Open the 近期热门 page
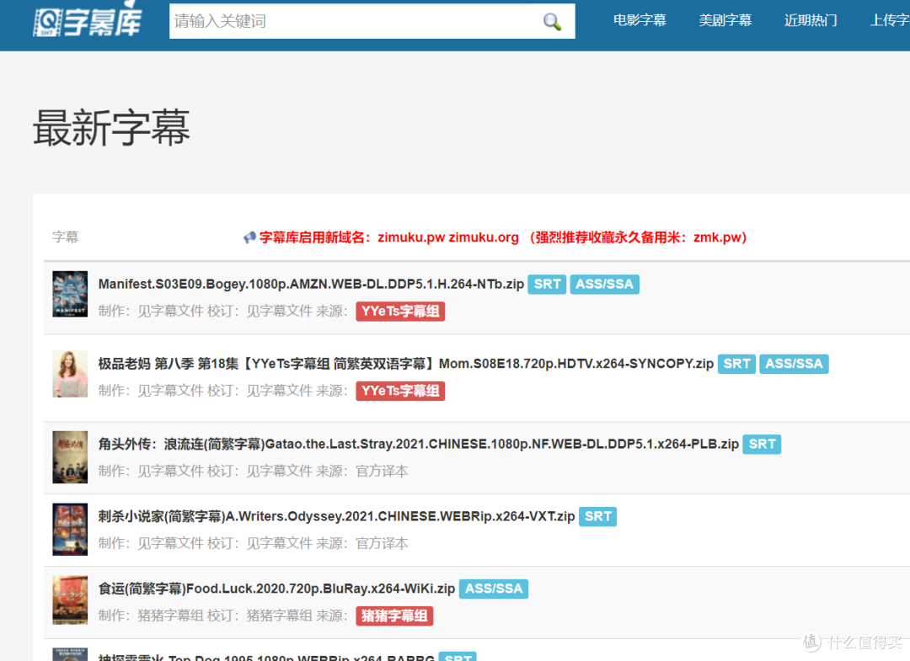Image resolution: width=910 pixels, height=661 pixels. click(811, 20)
